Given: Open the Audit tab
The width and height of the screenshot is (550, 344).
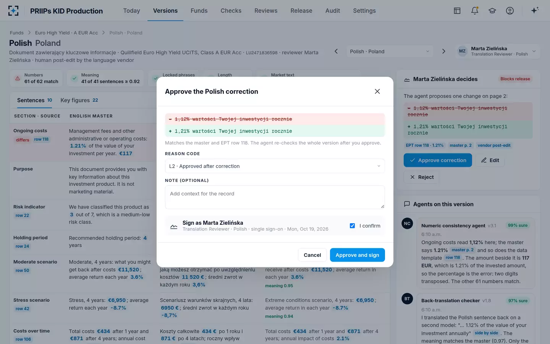Looking at the screenshot, I should coord(333,11).
